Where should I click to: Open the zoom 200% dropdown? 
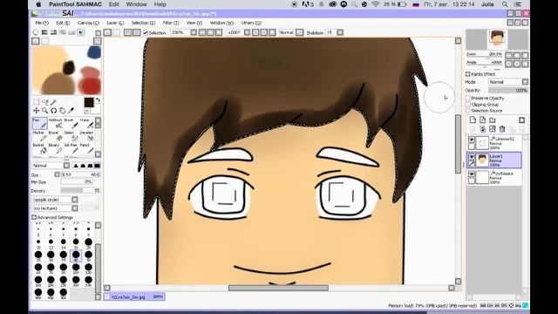click(194, 32)
